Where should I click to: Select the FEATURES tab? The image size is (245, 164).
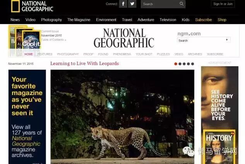click(45, 54)
